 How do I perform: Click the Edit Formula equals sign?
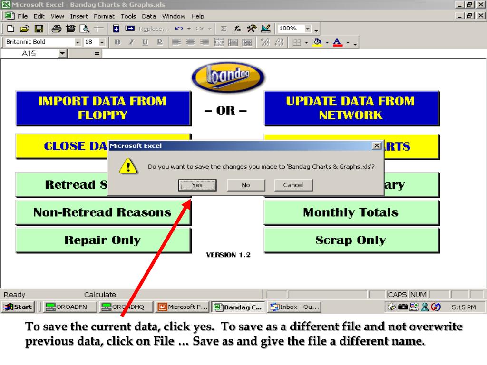tap(97, 53)
